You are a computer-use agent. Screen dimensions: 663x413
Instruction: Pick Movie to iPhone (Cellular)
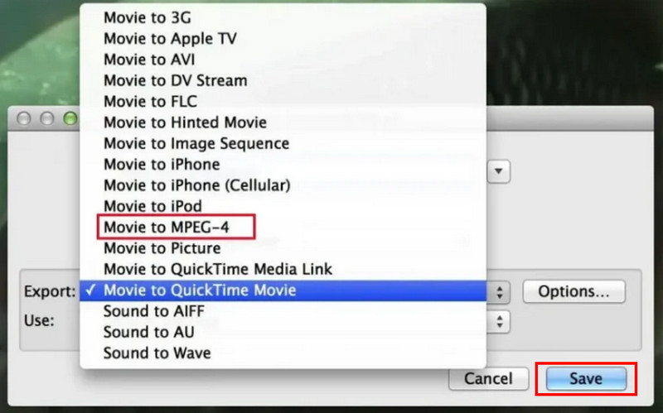(x=283, y=185)
